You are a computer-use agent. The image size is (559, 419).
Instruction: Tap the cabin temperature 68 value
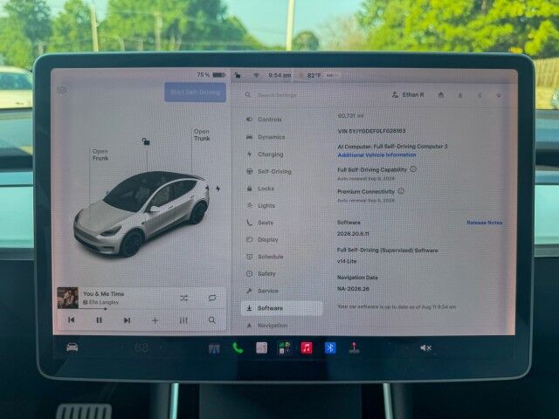coord(141,347)
